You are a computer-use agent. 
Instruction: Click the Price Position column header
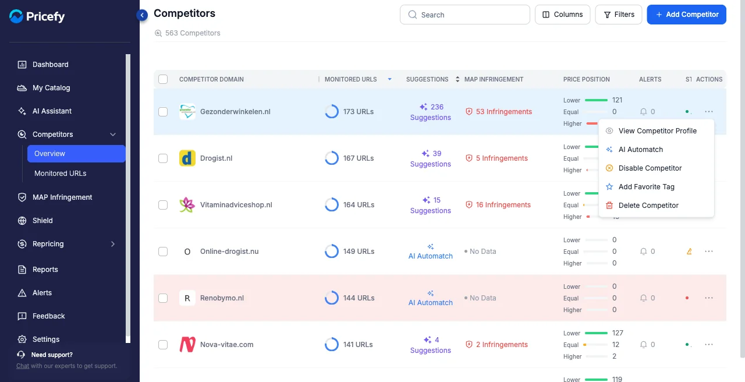[x=587, y=79]
